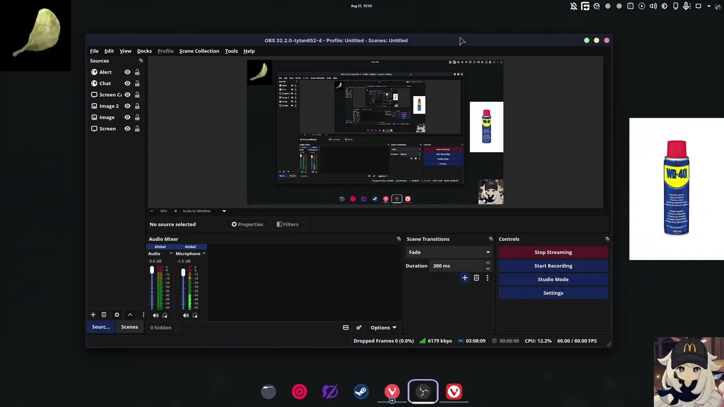Hide the Alert source with its eye icon
Image resolution: width=724 pixels, height=407 pixels.
[x=127, y=72]
